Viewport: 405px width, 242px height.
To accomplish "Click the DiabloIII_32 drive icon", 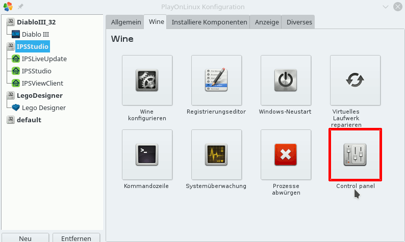I will click(11, 22).
